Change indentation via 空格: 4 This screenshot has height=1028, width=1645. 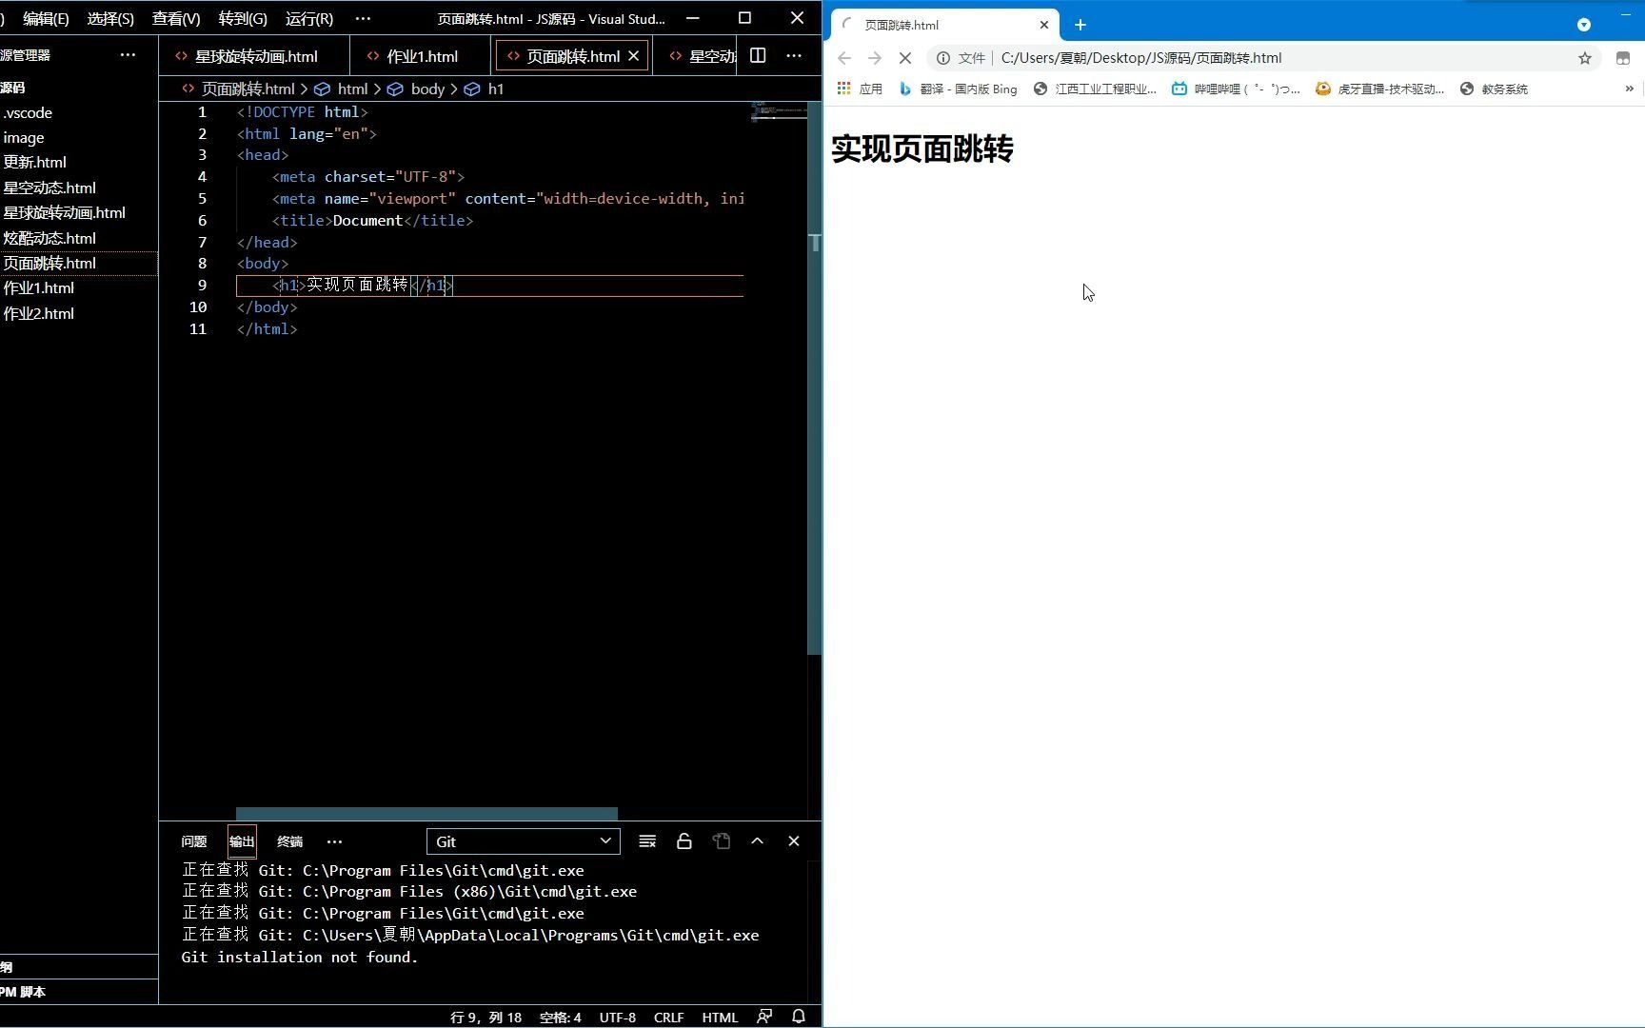point(560,1017)
